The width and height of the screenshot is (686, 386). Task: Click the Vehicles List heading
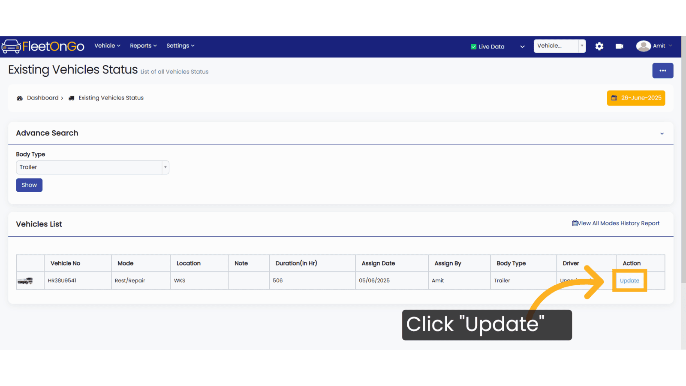pos(39,224)
